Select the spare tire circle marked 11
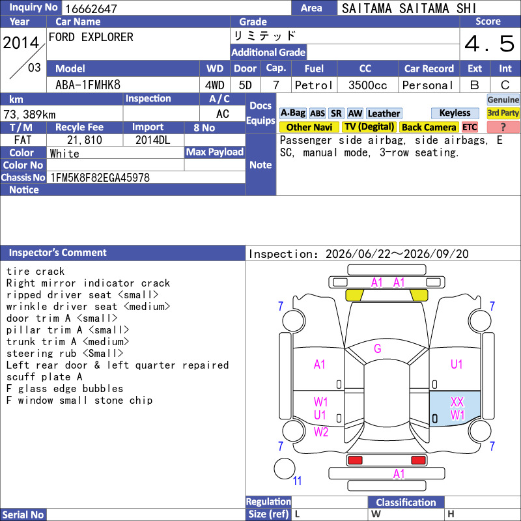Viewport: 521px width, 521px height. coord(285,468)
